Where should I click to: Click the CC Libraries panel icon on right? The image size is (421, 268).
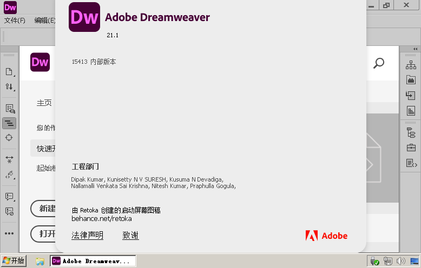(x=411, y=80)
